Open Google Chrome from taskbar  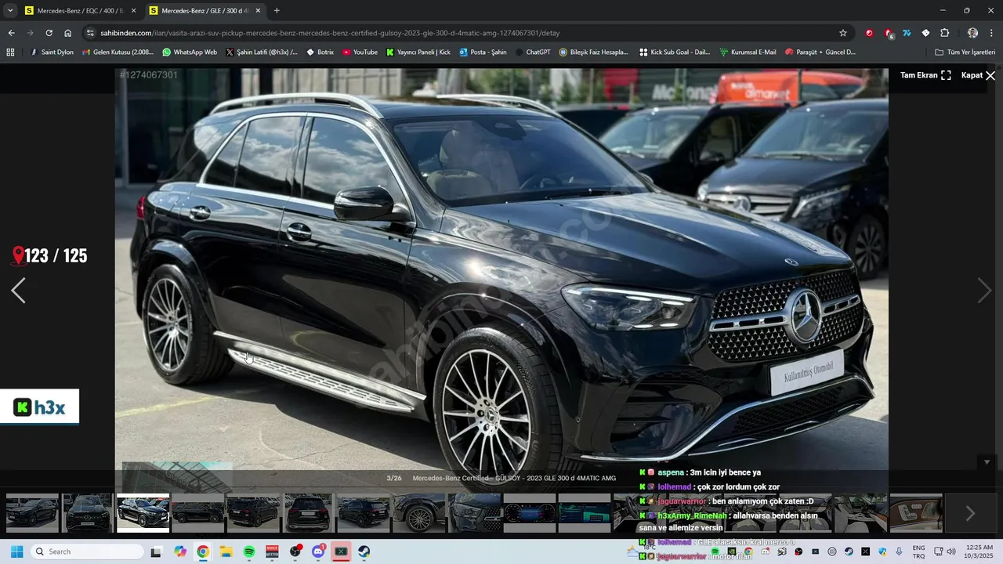tap(203, 551)
